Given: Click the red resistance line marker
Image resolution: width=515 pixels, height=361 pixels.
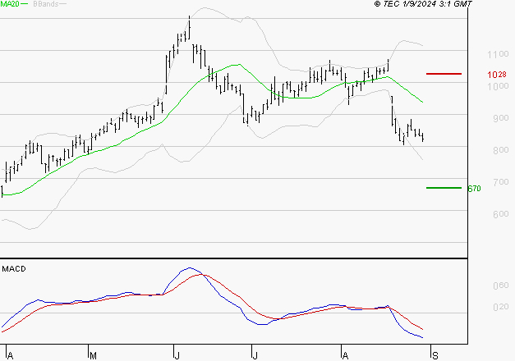Looking at the screenshot, I should (x=444, y=74).
